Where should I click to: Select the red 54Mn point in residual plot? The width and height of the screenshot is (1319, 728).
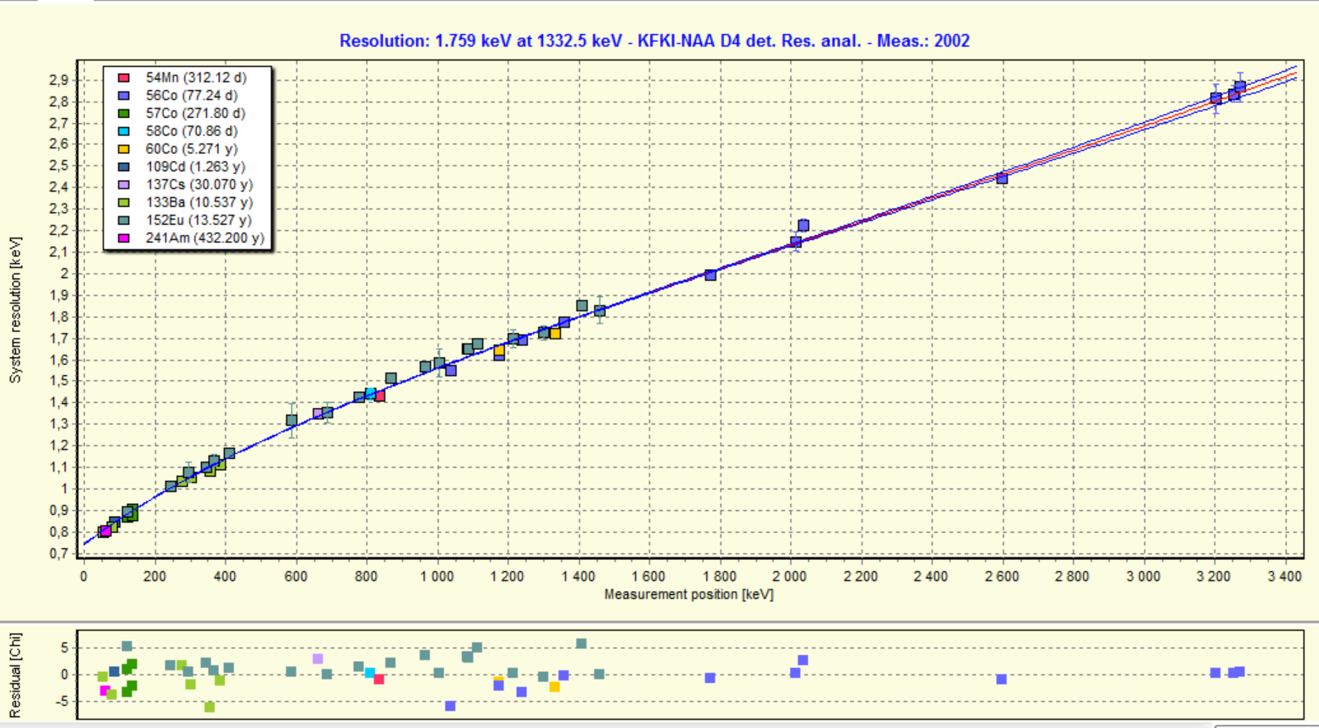tap(379, 680)
